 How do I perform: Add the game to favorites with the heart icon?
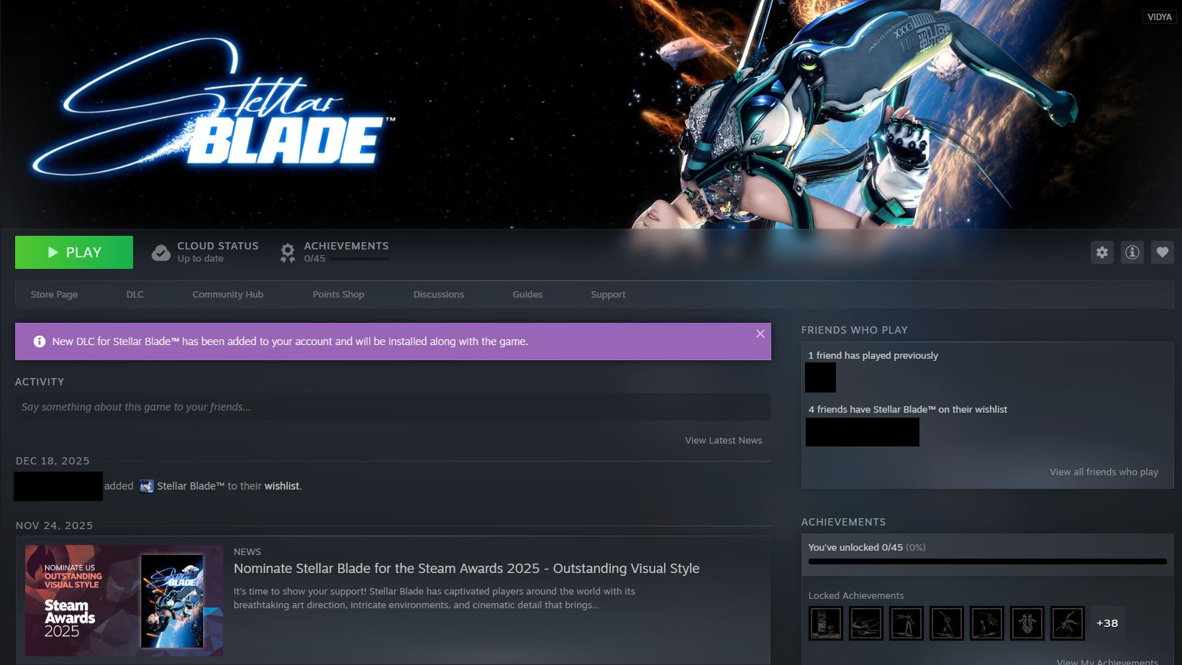(1163, 252)
